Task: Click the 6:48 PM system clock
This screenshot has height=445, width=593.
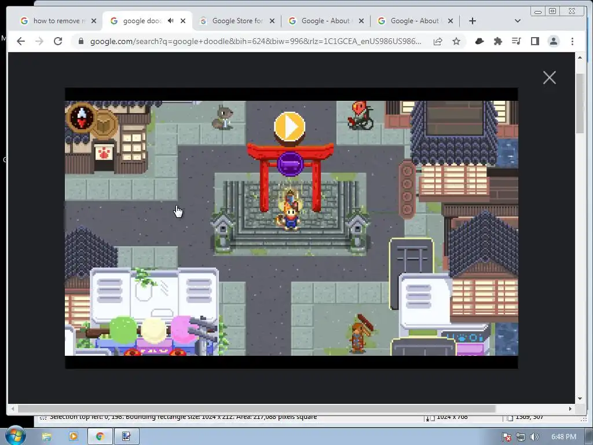Action: pos(563,437)
